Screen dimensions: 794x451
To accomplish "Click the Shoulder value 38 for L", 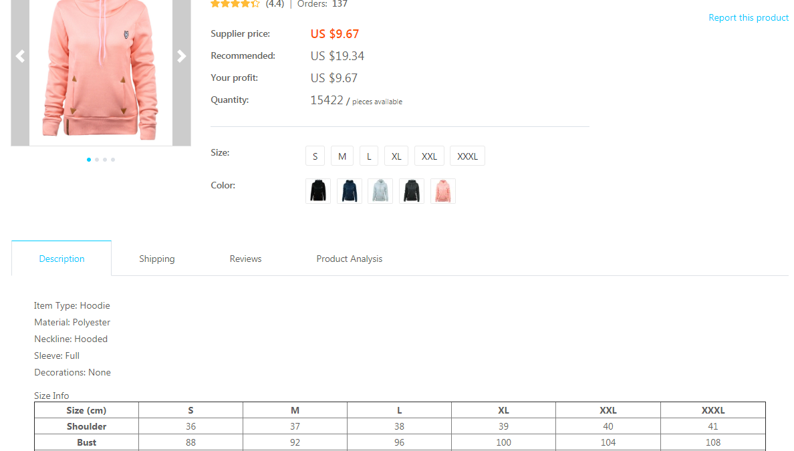I will coord(400,426).
